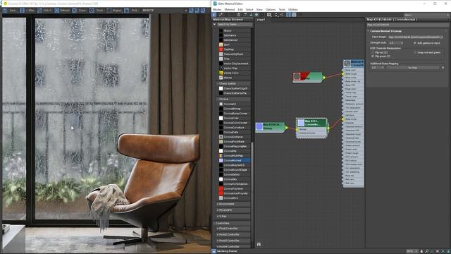Open the Edit menu in Slate editor

tap(240, 9)
